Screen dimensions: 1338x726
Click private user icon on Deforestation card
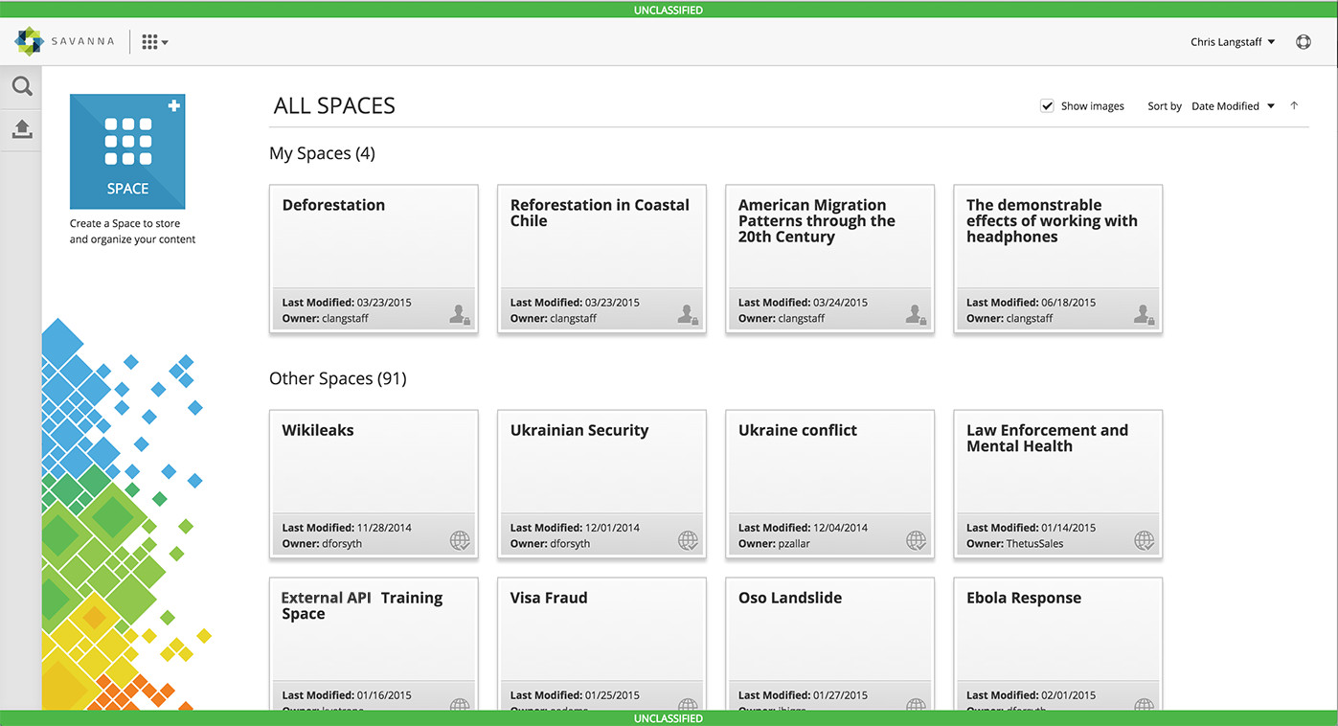[x=460, y=314]
